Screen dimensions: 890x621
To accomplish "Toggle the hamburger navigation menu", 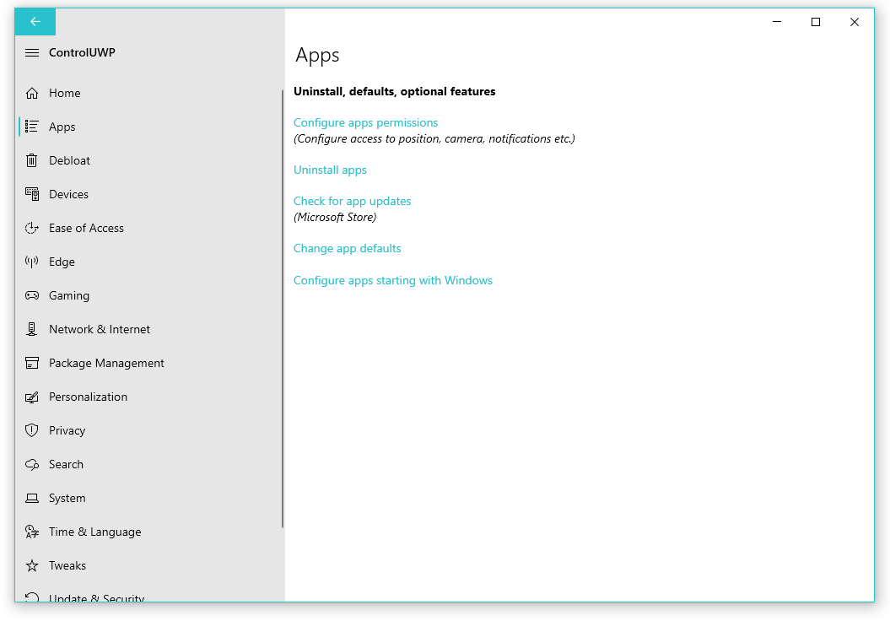I will click(32, 53).
